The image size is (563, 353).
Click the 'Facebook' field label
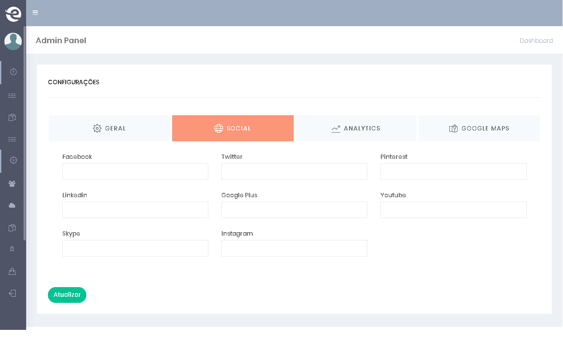coord(77,157)
